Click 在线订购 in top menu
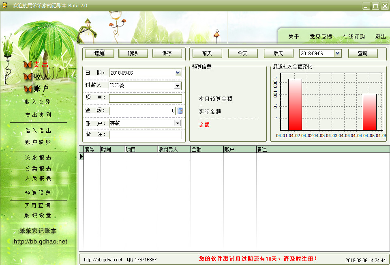The height and width of the screenshot is (265, 390). point(354,37)
